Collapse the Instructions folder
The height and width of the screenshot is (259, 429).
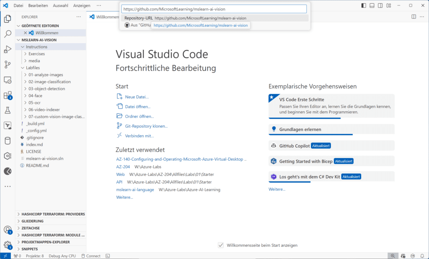coord(51,47)
